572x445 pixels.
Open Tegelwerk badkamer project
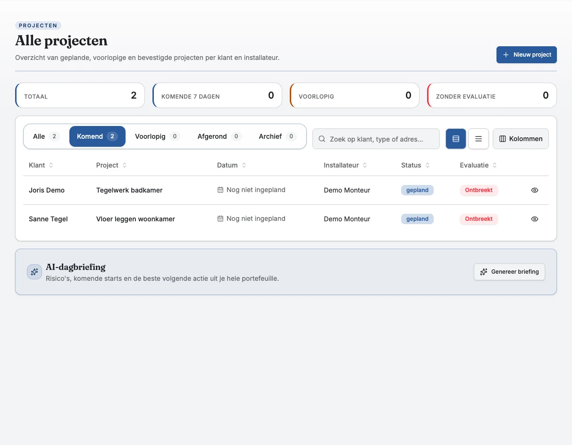click(129, 190)
